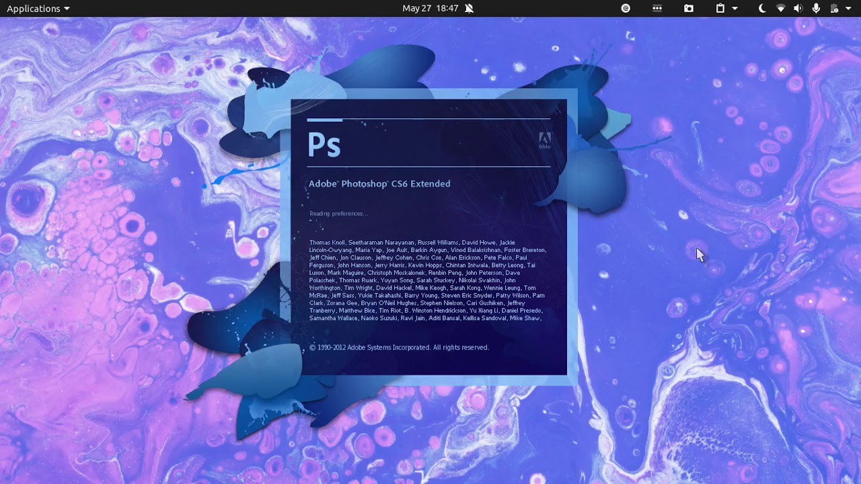This screenshot has height=484, width=861.
Task: Click the battery status icon
Action: click(834, 8)
